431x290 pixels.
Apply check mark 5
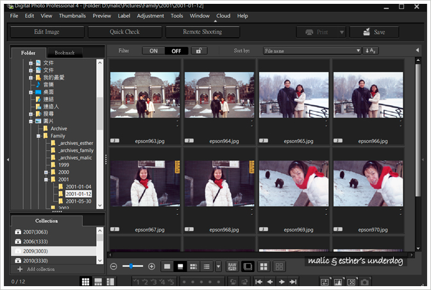tap(171, 282)
